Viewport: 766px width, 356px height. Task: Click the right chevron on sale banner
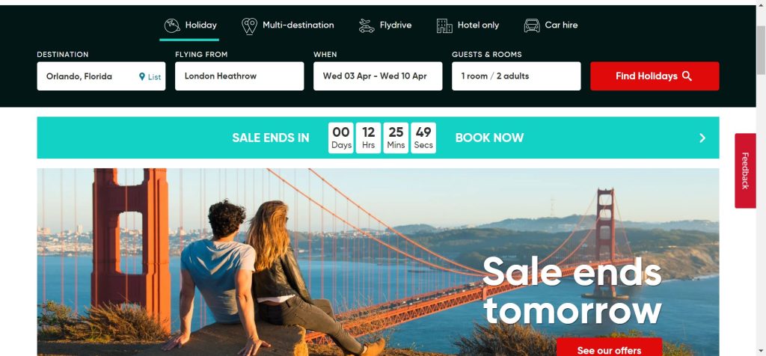click(x=702, y=138)
